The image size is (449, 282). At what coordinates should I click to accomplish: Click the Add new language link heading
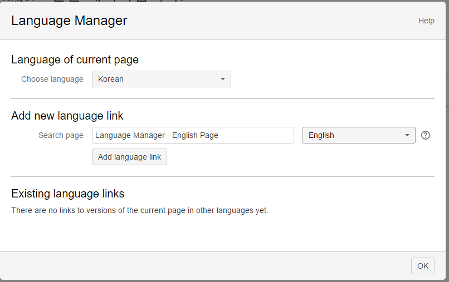pyautogui.click(x=67, y=116)
